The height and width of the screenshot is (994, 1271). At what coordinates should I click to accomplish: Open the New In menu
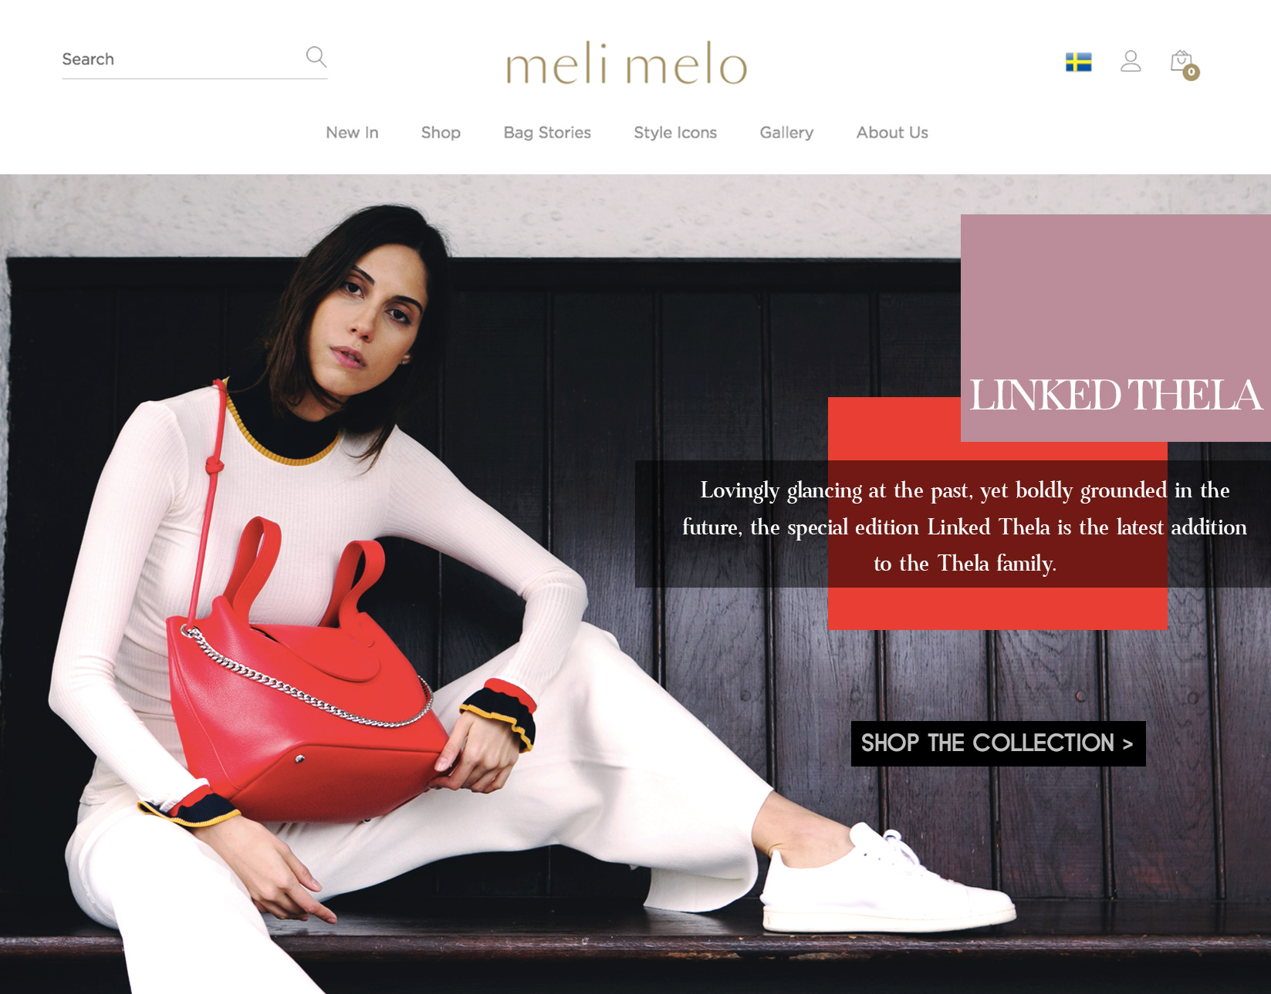point(352,133)
